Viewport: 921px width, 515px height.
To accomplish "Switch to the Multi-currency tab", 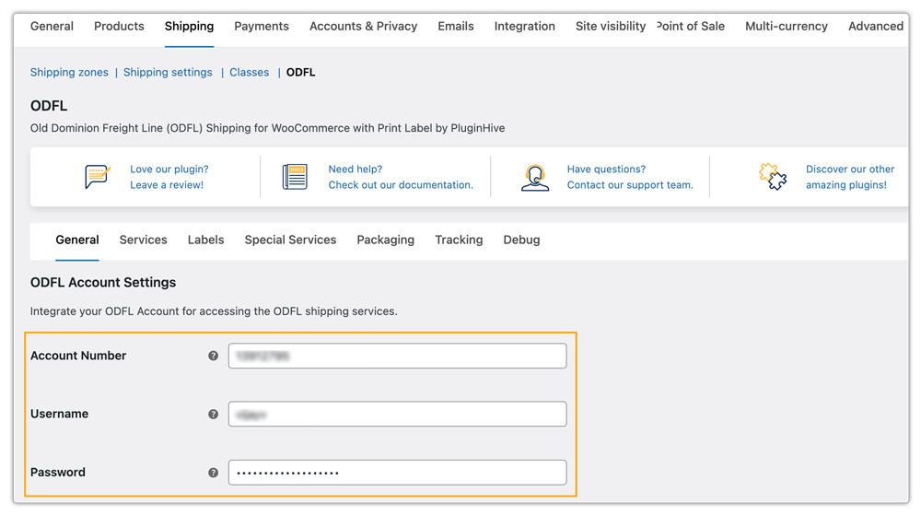I will [787, 27].
